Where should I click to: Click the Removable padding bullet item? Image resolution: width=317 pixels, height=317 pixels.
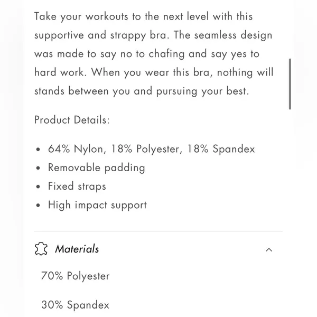tap(97, 168)
